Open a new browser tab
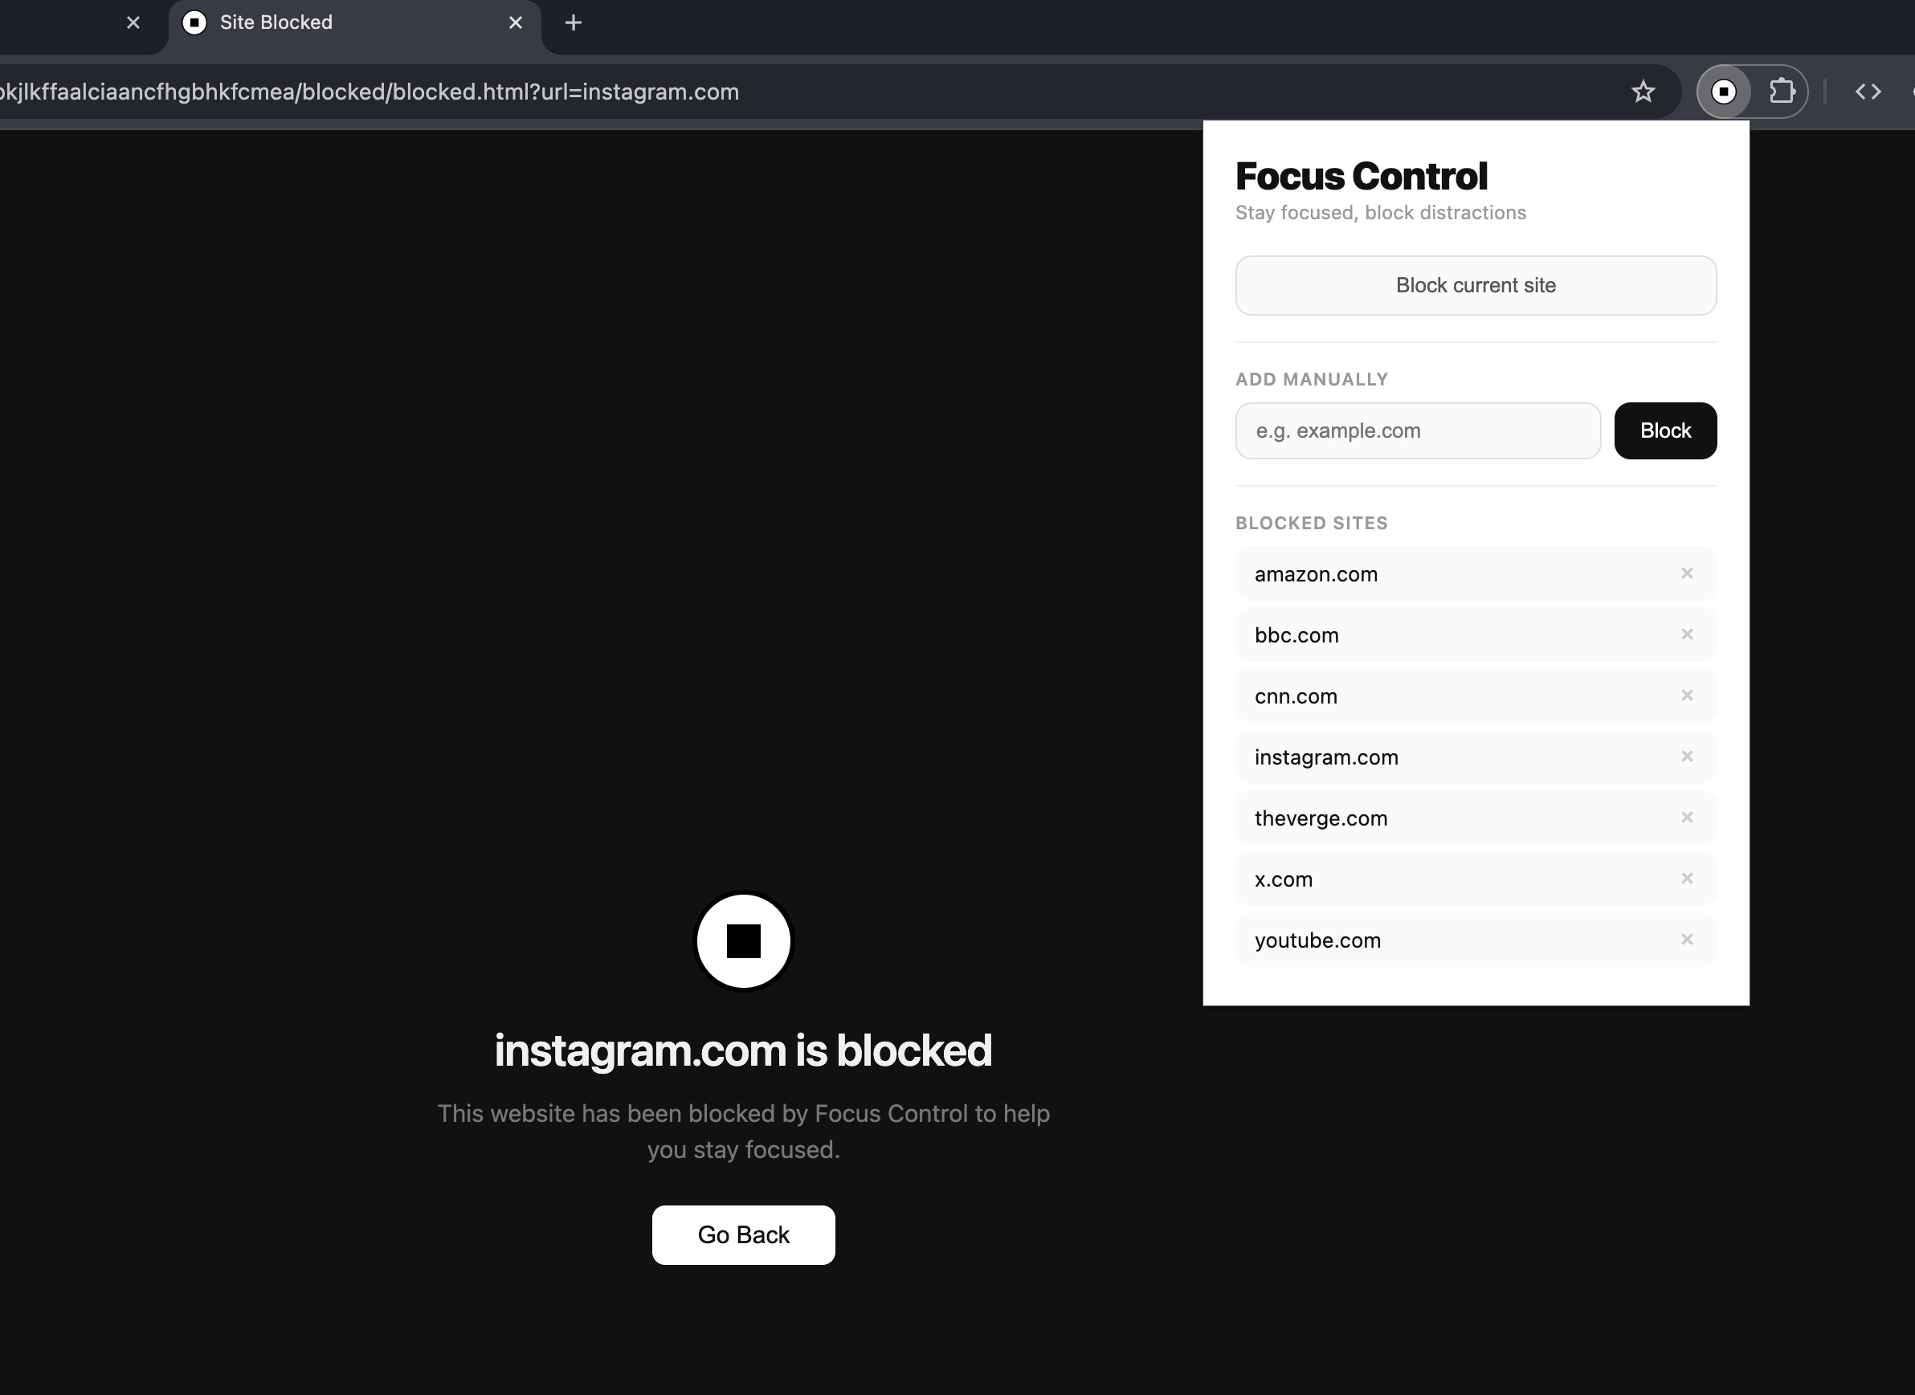This screenshot has width=1915, height=1395. [574, 22]
